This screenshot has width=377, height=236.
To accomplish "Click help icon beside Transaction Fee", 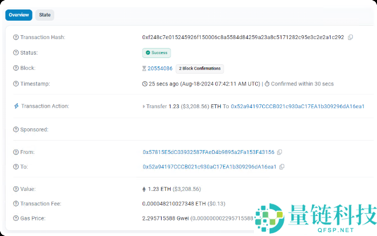I will click(16, 204).
